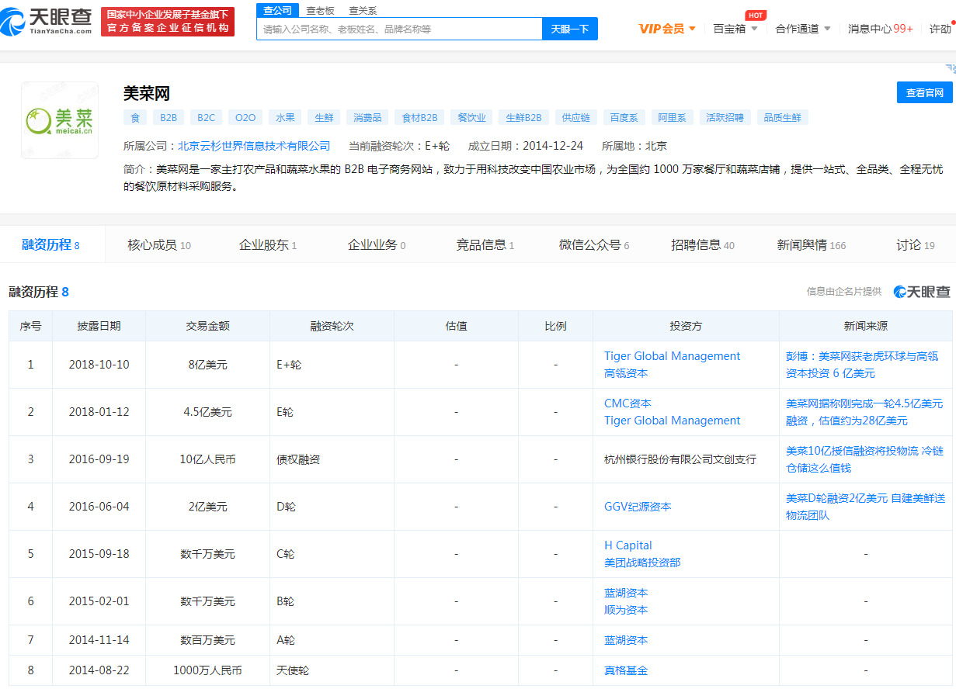This screenshot has width=956, height=689.
Task: Open 顺为资本 investor link
Action: pos(626,610)
